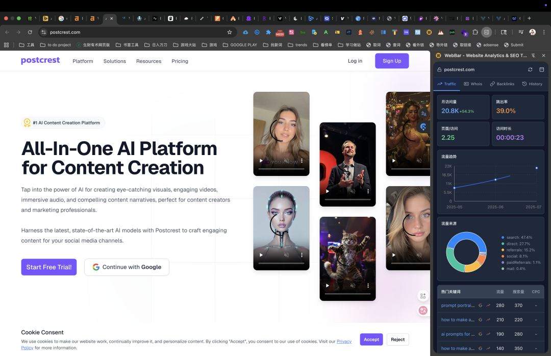The width and height of the screenshot is (551, 356).
Task: Play the man in suit video
Action: 327,191
